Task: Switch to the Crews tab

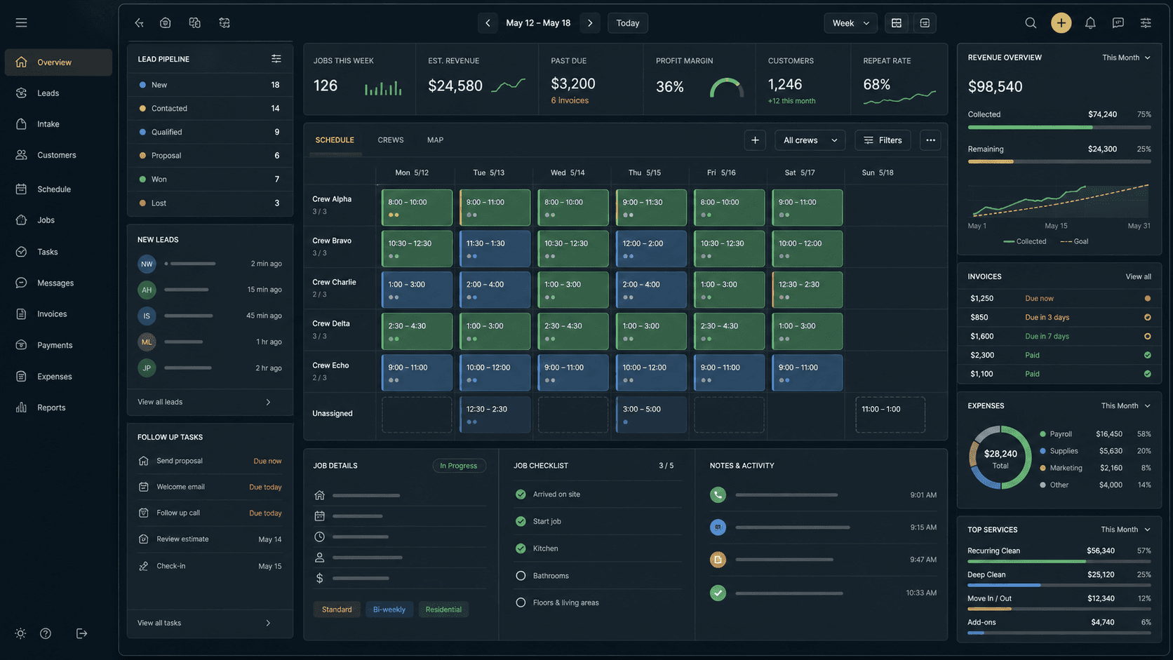Action: click(x=391, y=140)
